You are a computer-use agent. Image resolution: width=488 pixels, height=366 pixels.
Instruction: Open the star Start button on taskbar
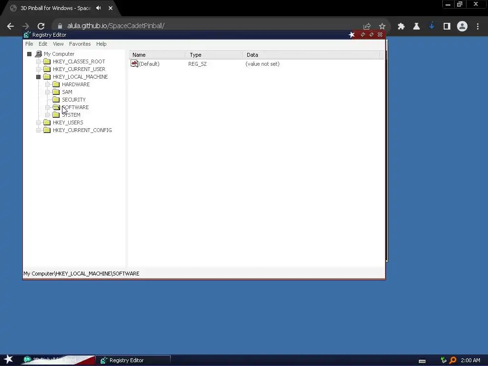8,359
